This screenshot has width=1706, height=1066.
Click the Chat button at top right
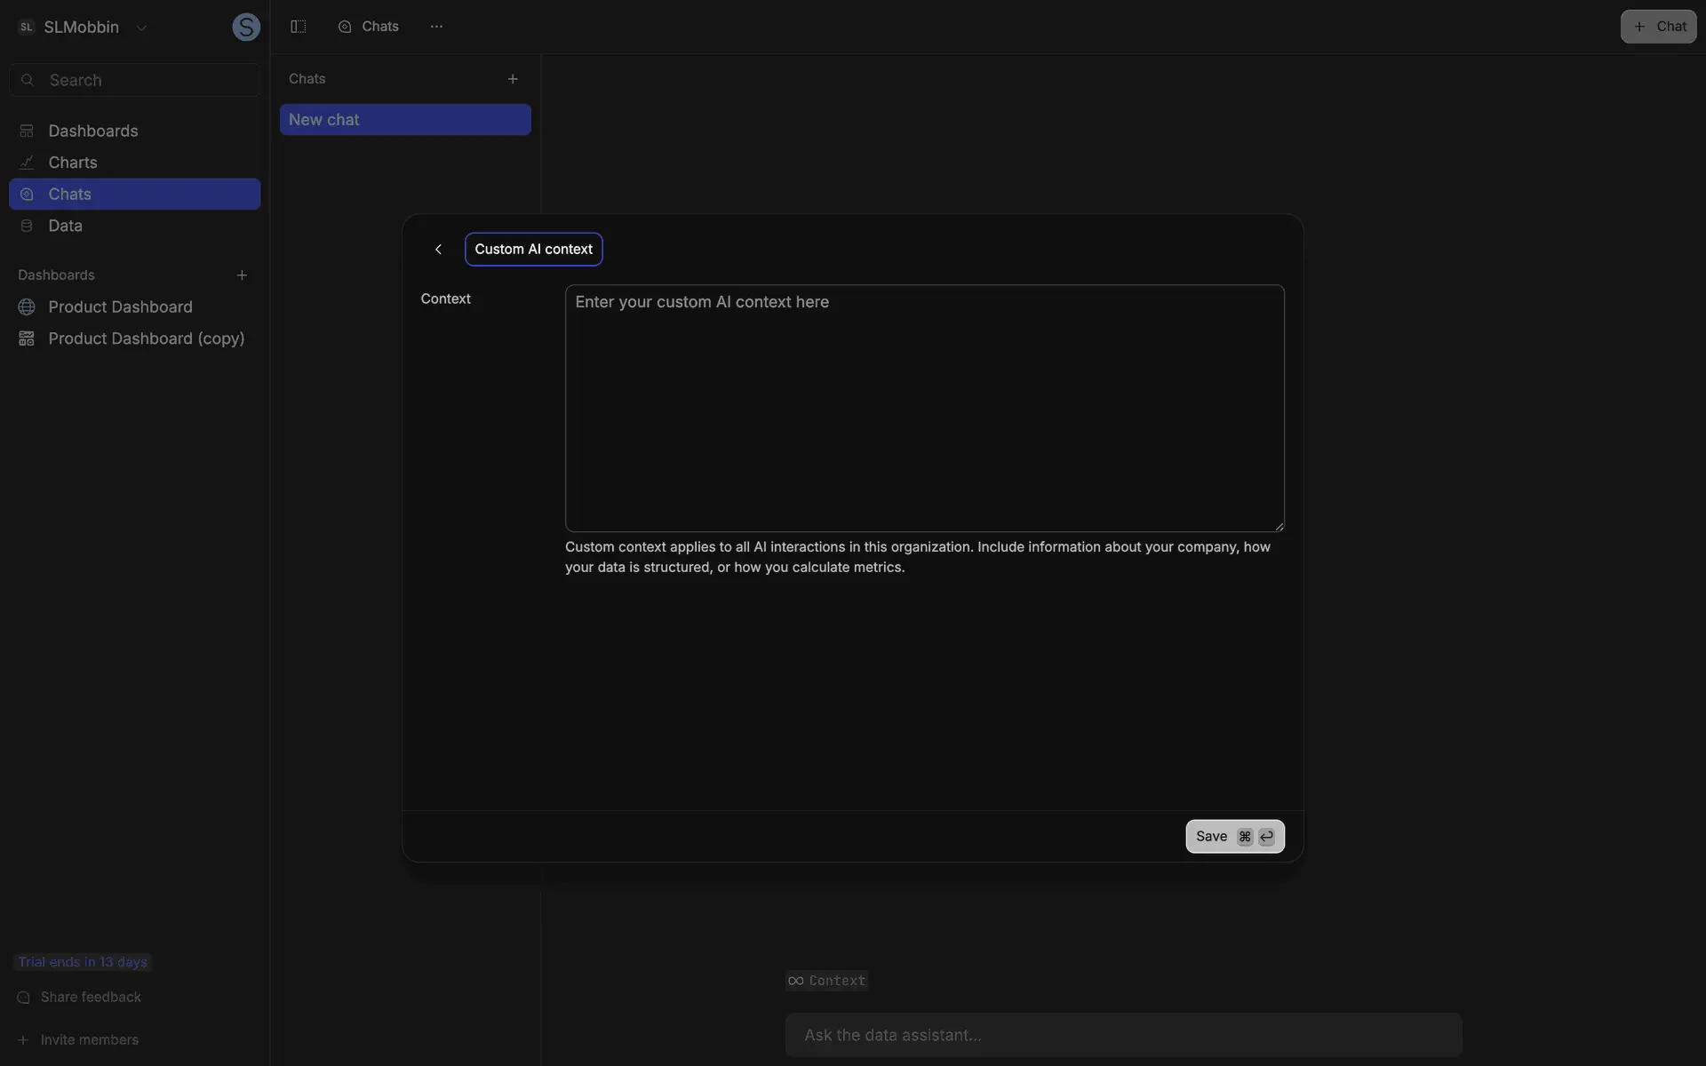pyautogui.click(x=1658, y=27)
